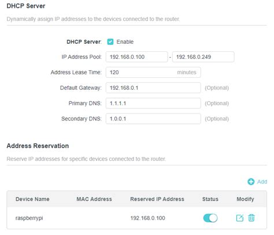
Task: Click the edit icon for raspberrypi
Action: click(x=240, y=218)
